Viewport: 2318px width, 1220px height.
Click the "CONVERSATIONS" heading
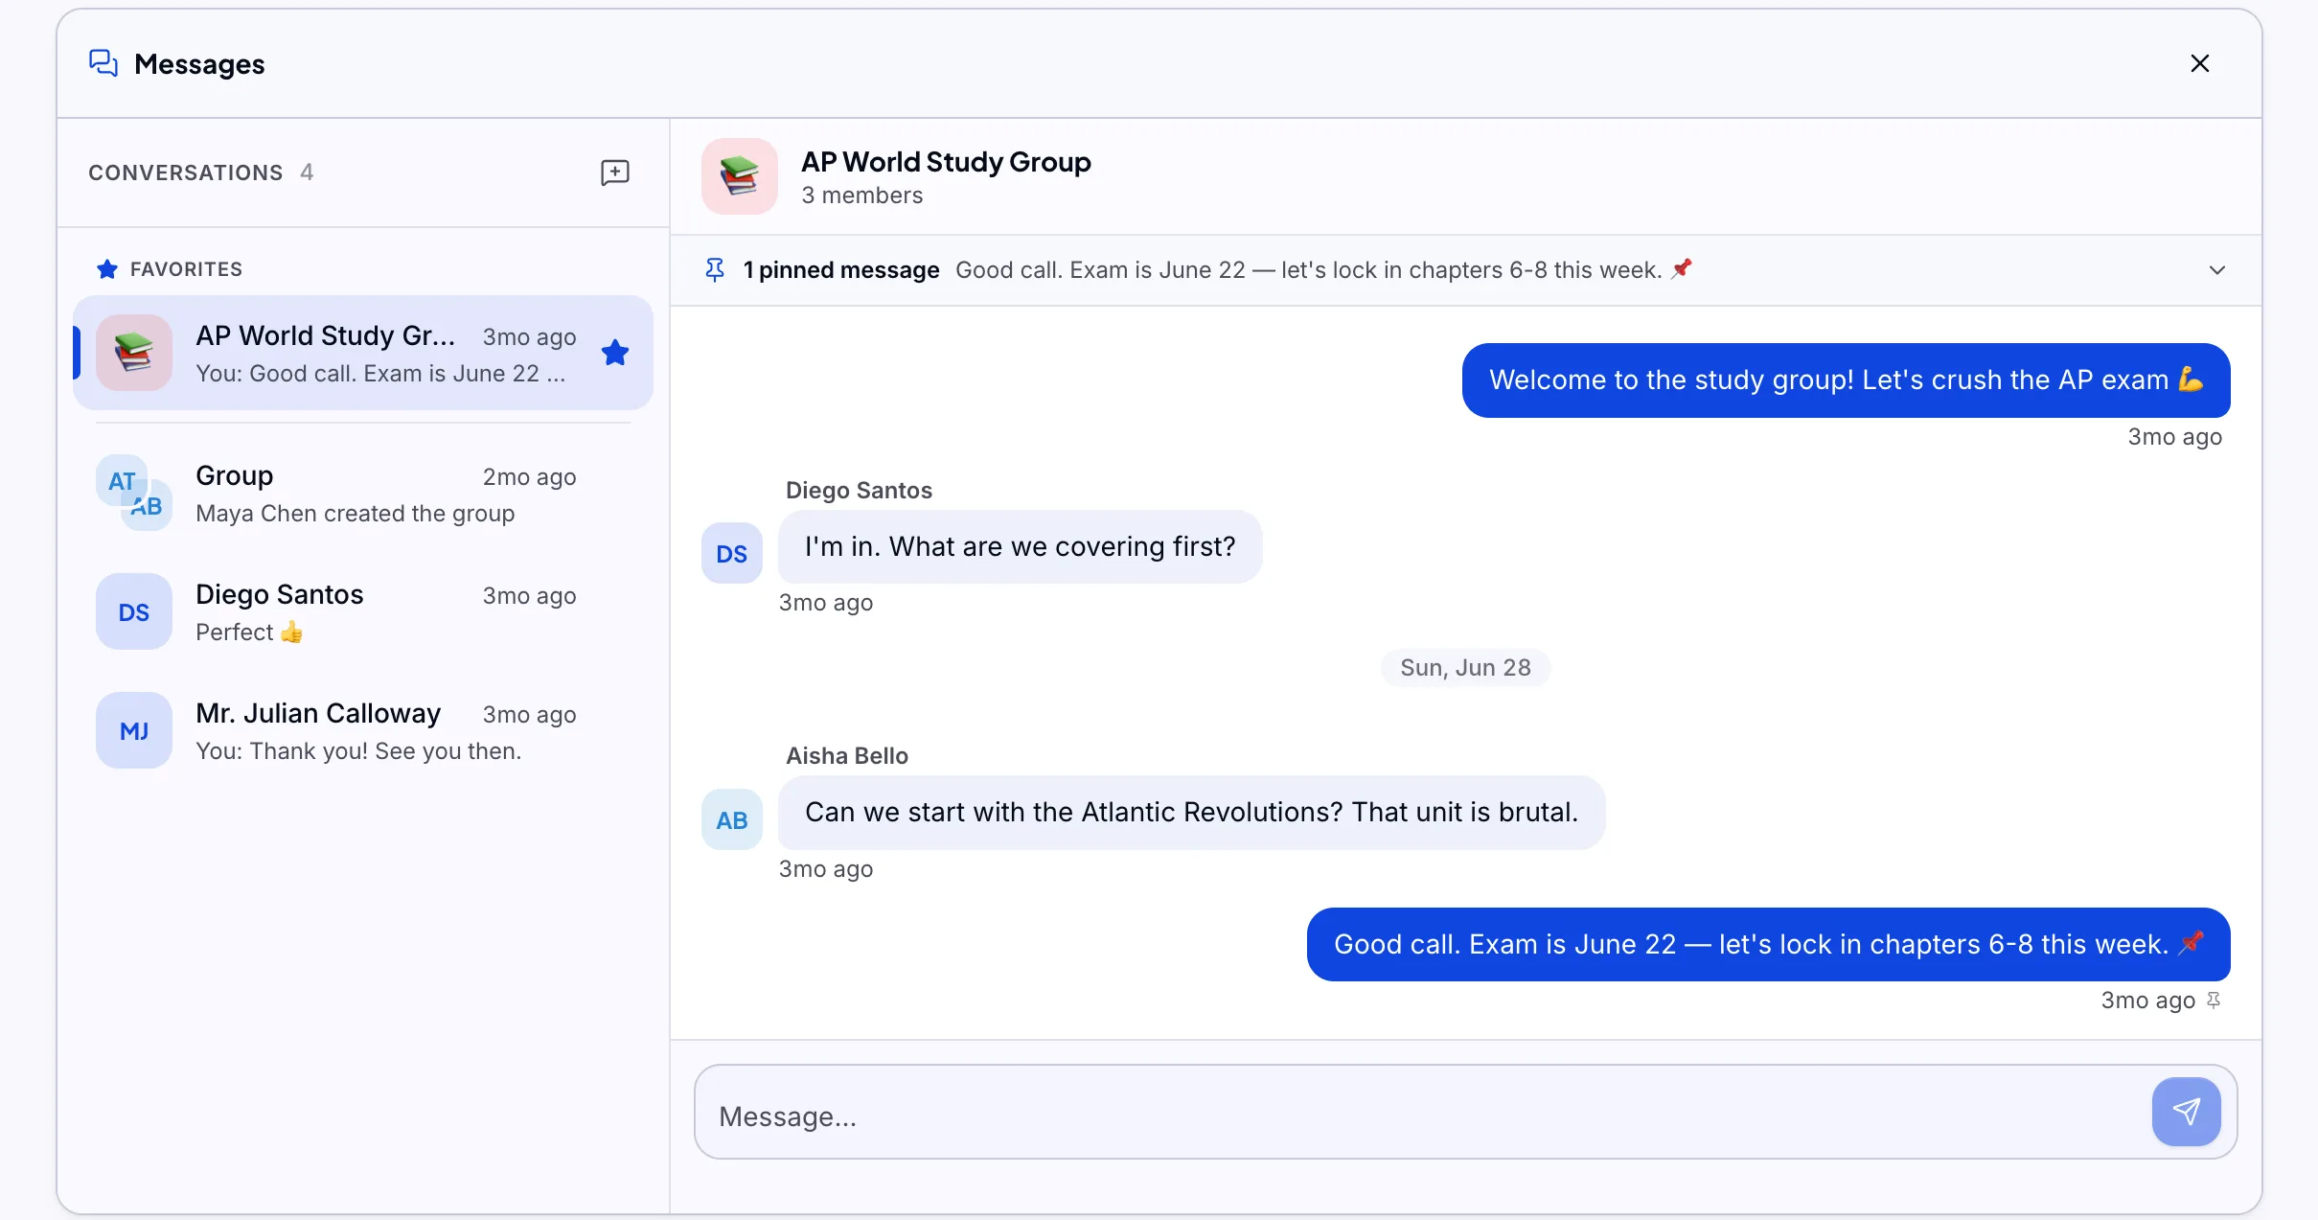(186, 173)
